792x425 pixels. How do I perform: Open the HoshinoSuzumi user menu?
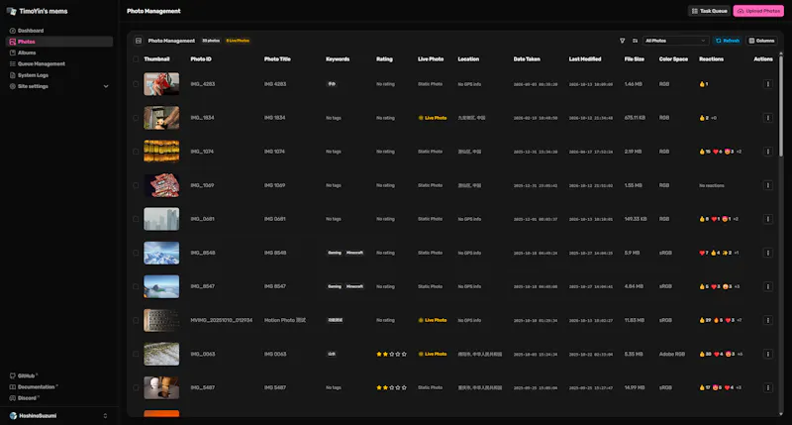(x=59, y=415)
